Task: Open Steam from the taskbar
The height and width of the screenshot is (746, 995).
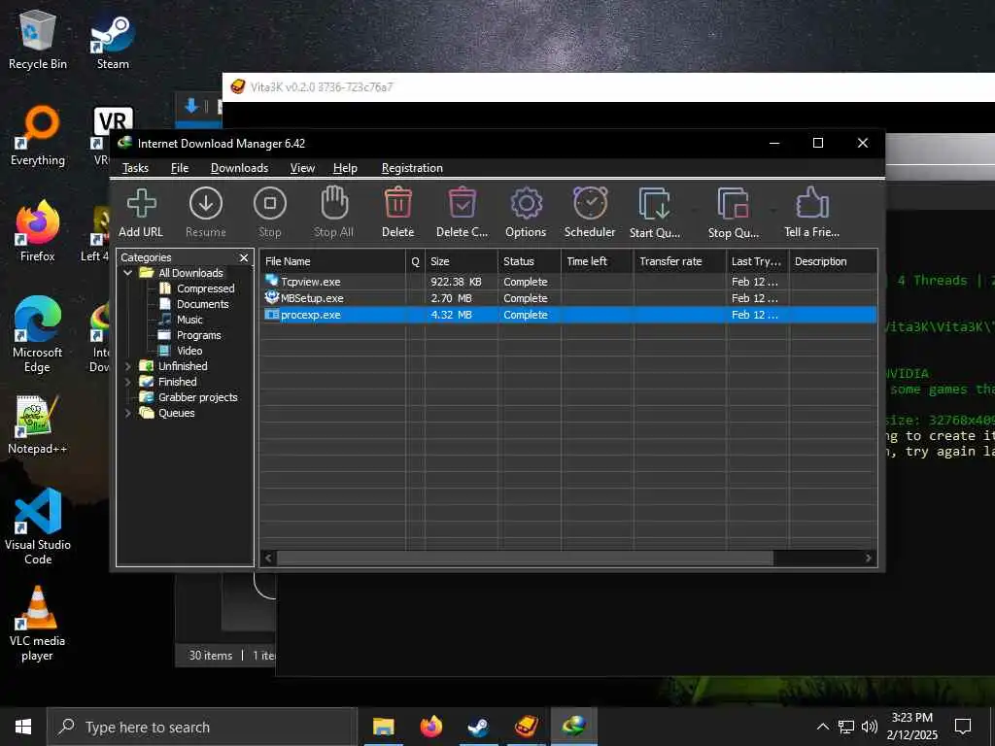Action: click(478, 727)
